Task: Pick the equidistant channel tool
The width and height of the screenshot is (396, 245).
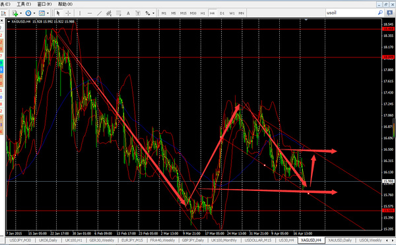Action: coord(109,13)
